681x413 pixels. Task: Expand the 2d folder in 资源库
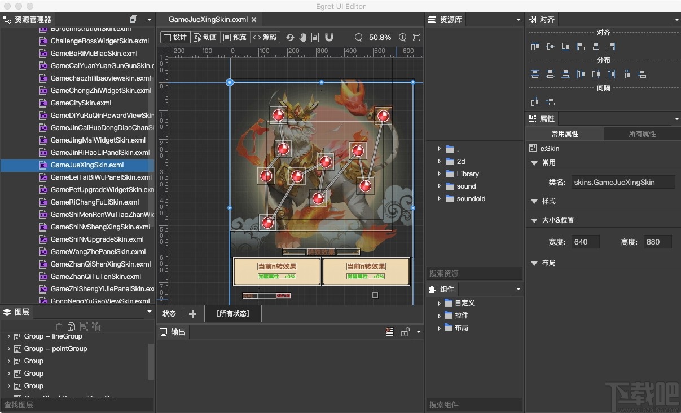coord(440,161)
